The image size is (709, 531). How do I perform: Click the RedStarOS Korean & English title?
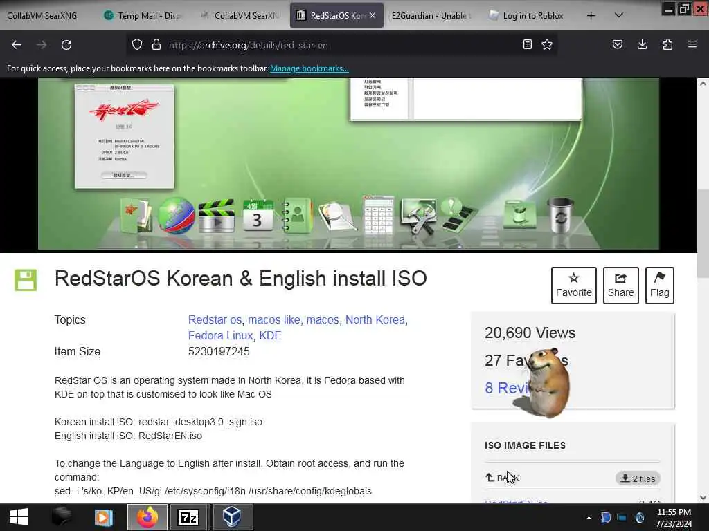(240, 278)
